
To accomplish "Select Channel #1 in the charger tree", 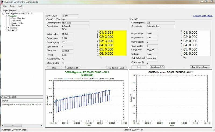I will (13, 16).
